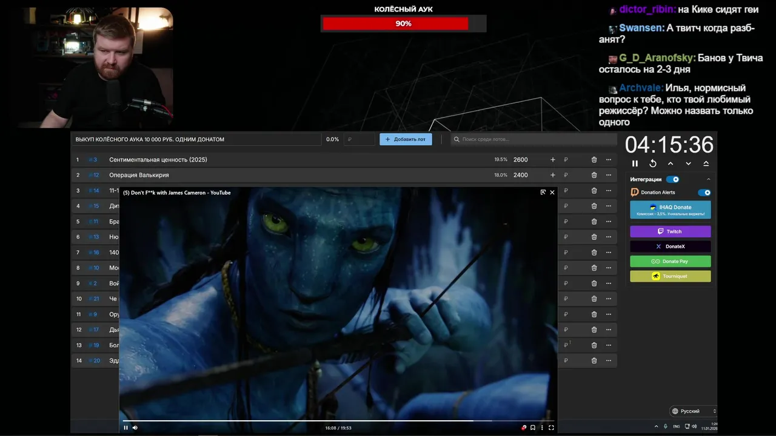The image size is (776, 436).
Task: Click the 2600 amount of lot 1
Action: click(x=521, y=160)
